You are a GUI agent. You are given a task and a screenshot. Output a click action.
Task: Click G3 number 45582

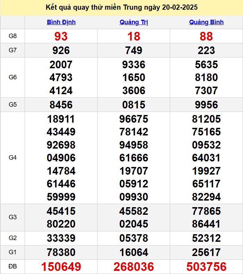tap(134, 211)
